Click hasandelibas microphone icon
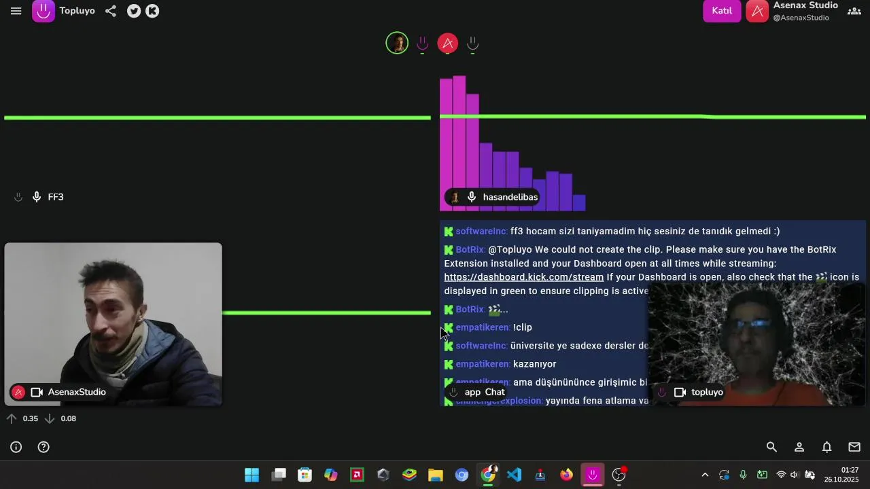This screenshot has width=870, height=489. coord(472,197)
